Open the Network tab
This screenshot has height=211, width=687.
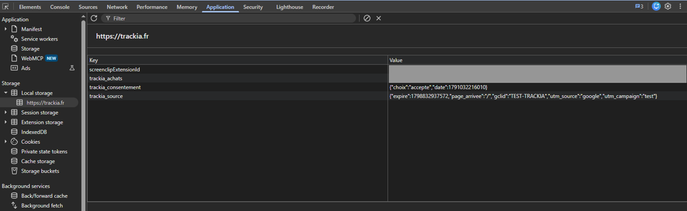click(117, 7)
